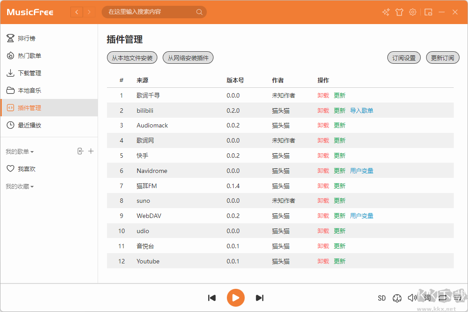The image size is (468, 312).
Task: Open the play queue list icon
Action: 458,298
